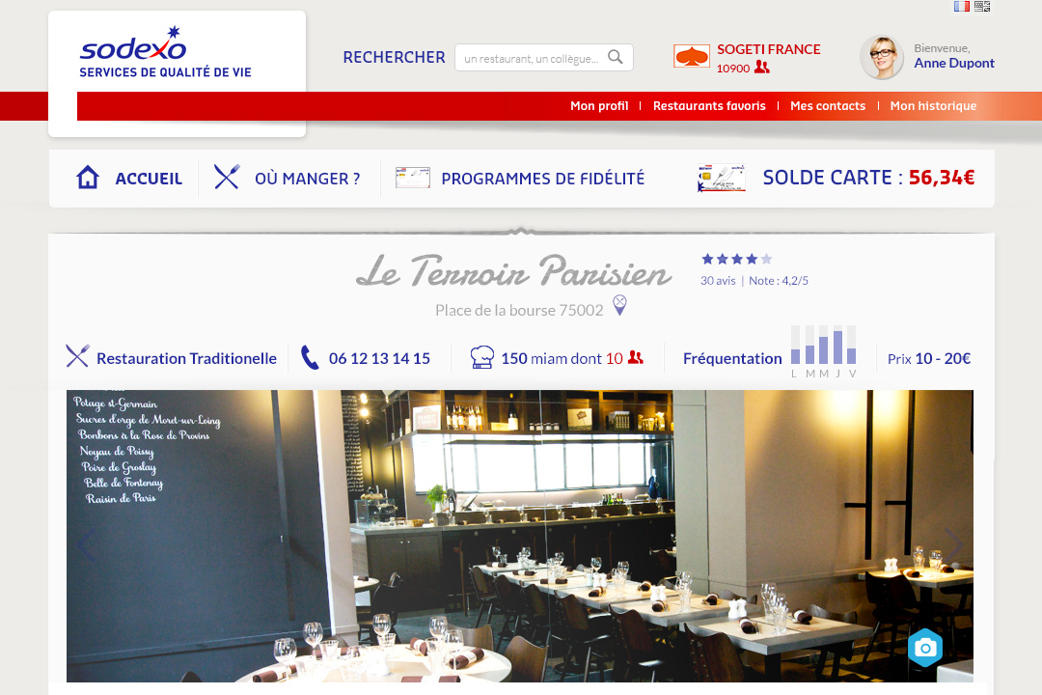Open the French flag language icon
This screenshot has width=1042, height=695.
(x=962, y=6)
